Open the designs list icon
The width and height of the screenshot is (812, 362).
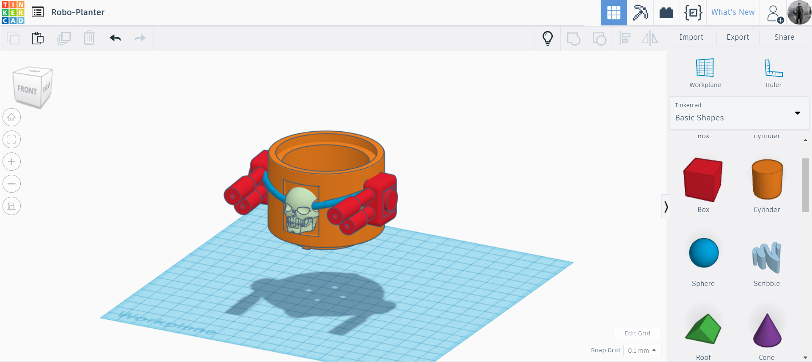click(38, 12)
